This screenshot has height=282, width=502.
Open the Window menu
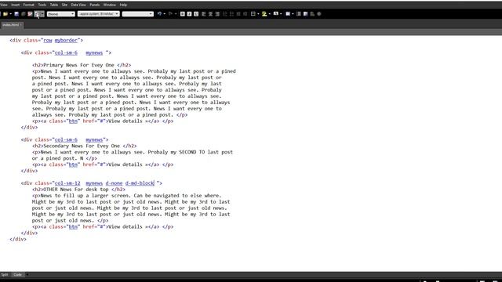tap(110, 5)
